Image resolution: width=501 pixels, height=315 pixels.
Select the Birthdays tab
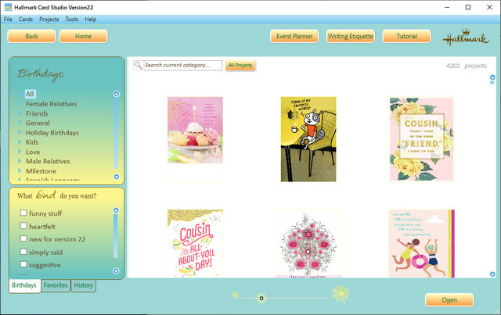point(24,285)
